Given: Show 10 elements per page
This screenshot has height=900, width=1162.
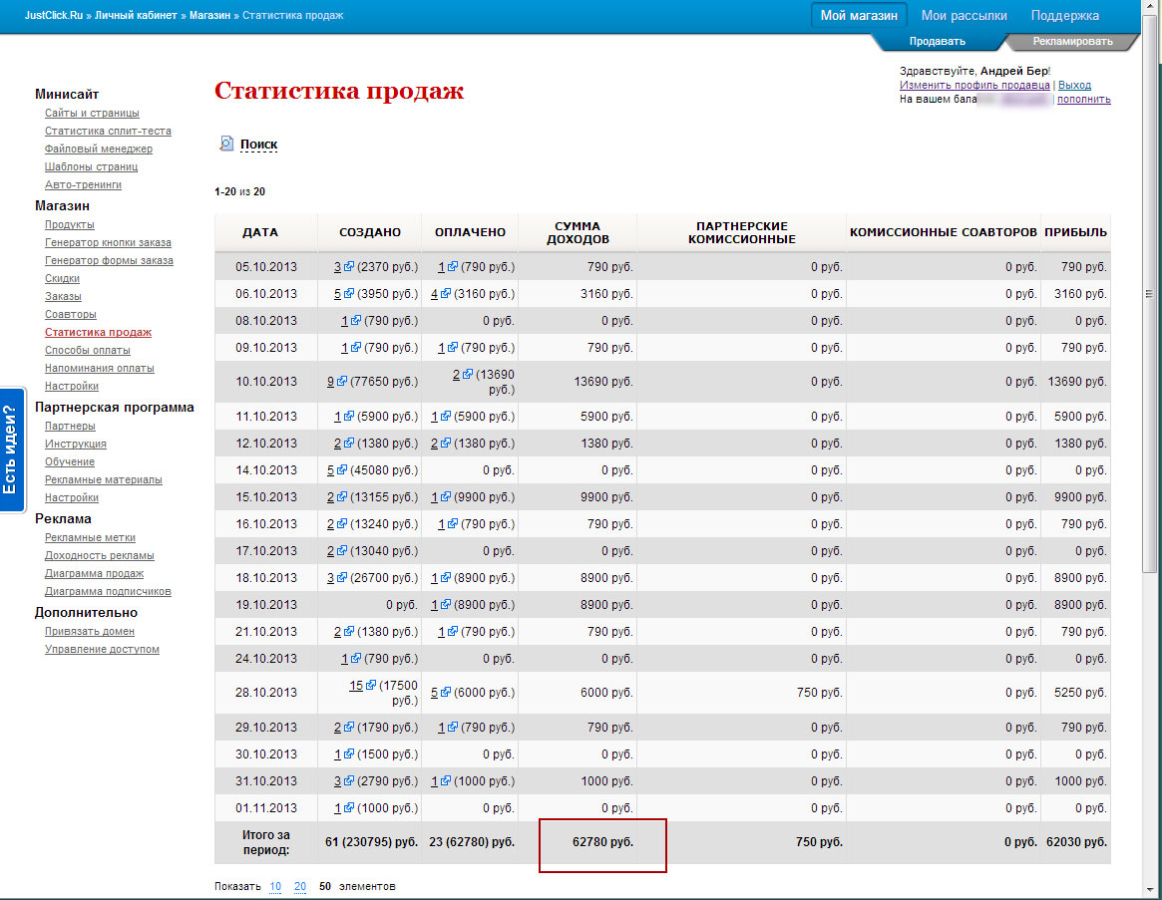Looking at the screenshot, I should pos(275,886).
